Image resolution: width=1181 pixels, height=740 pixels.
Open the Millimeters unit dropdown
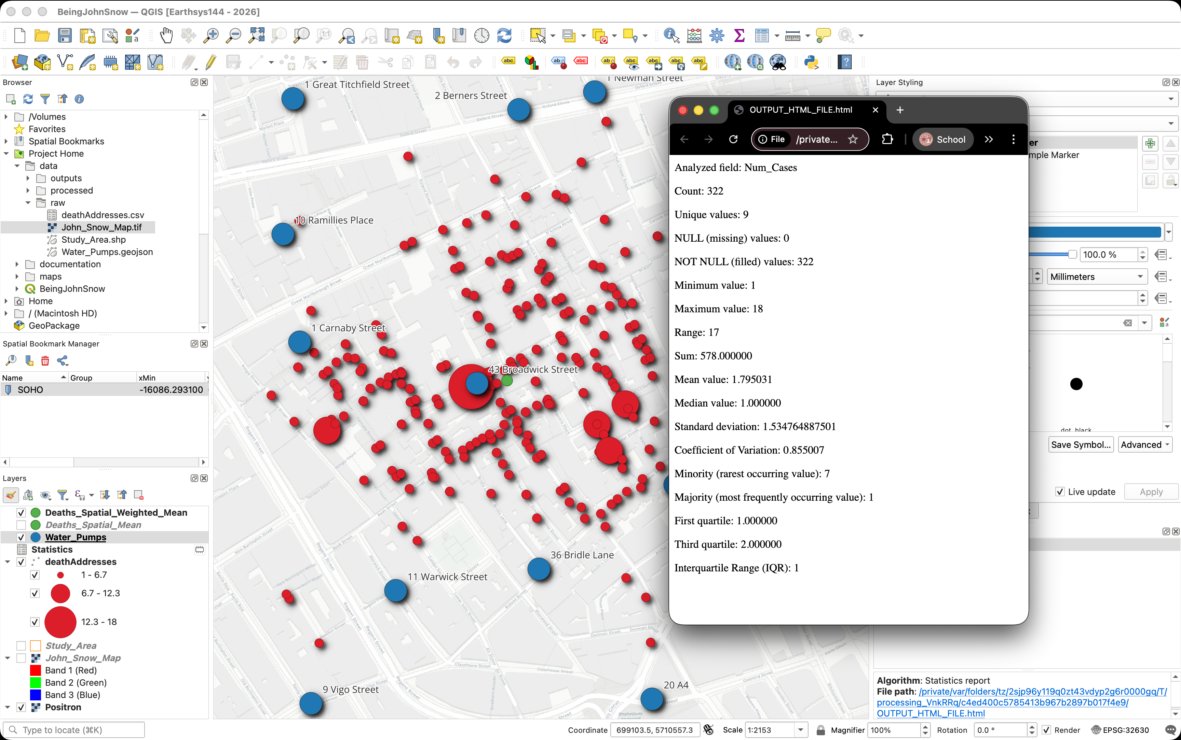pos(1097,276)
